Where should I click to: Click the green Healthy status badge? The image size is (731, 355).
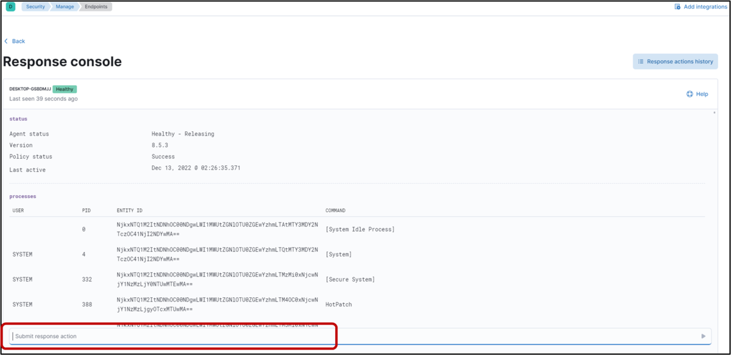click(x=65, y=89)
